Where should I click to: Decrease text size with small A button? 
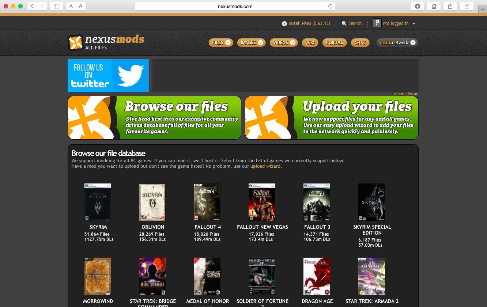point(71,6)
